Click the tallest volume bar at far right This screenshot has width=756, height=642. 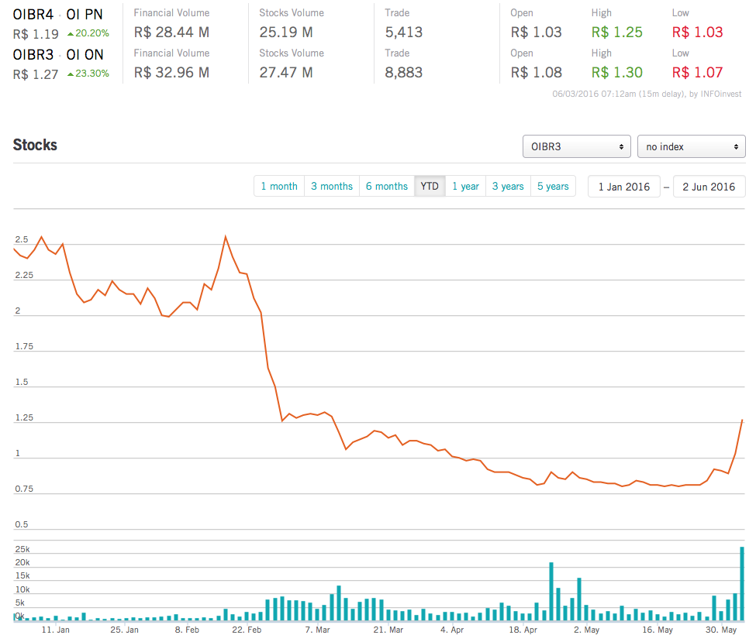click(742, 583)
